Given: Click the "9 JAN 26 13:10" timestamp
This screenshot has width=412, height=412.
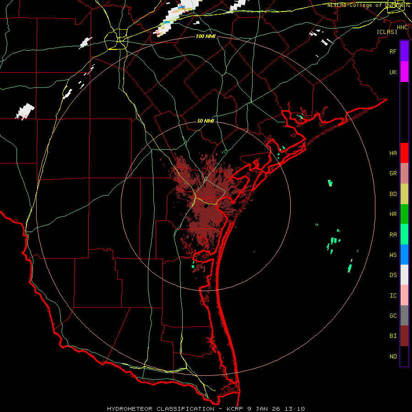Looking at the screenshot, I should coord(276,409).
